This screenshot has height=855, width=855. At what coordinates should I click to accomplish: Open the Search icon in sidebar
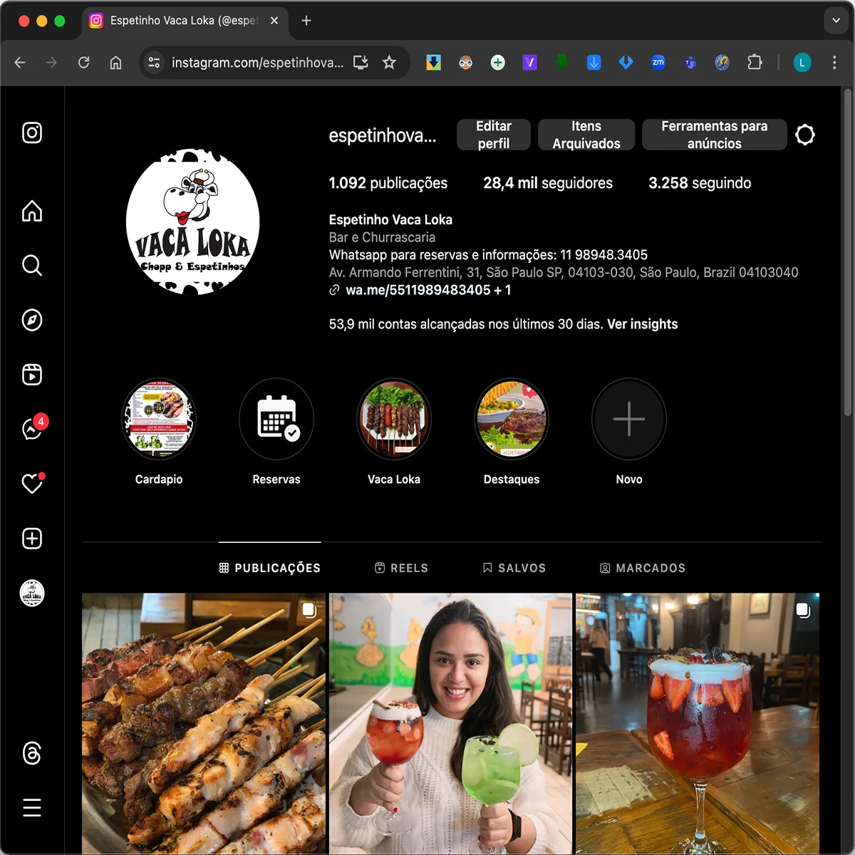tap(32, 265)
